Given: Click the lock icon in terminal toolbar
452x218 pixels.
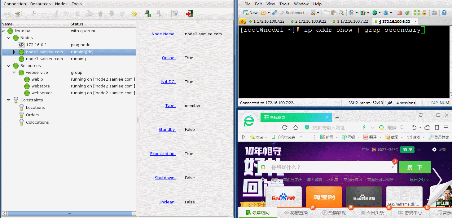Looking at the screenshot, I should click(424, 13).
